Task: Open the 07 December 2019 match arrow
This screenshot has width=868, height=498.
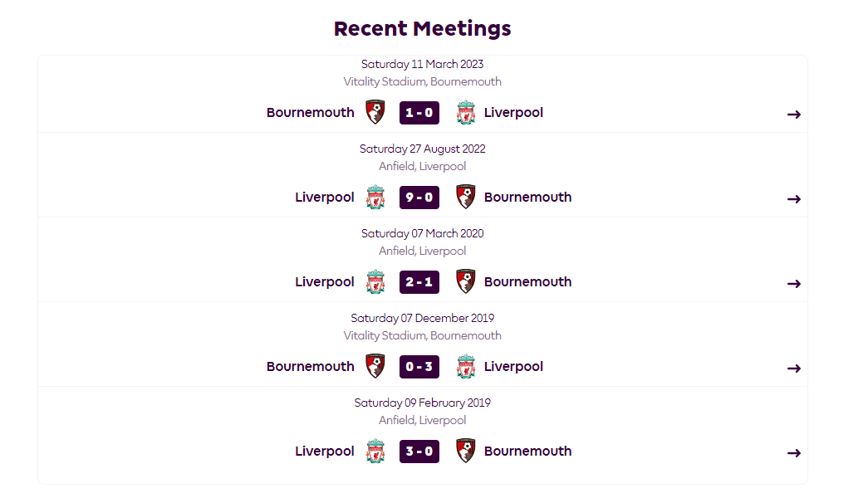Action: (794, 368)
